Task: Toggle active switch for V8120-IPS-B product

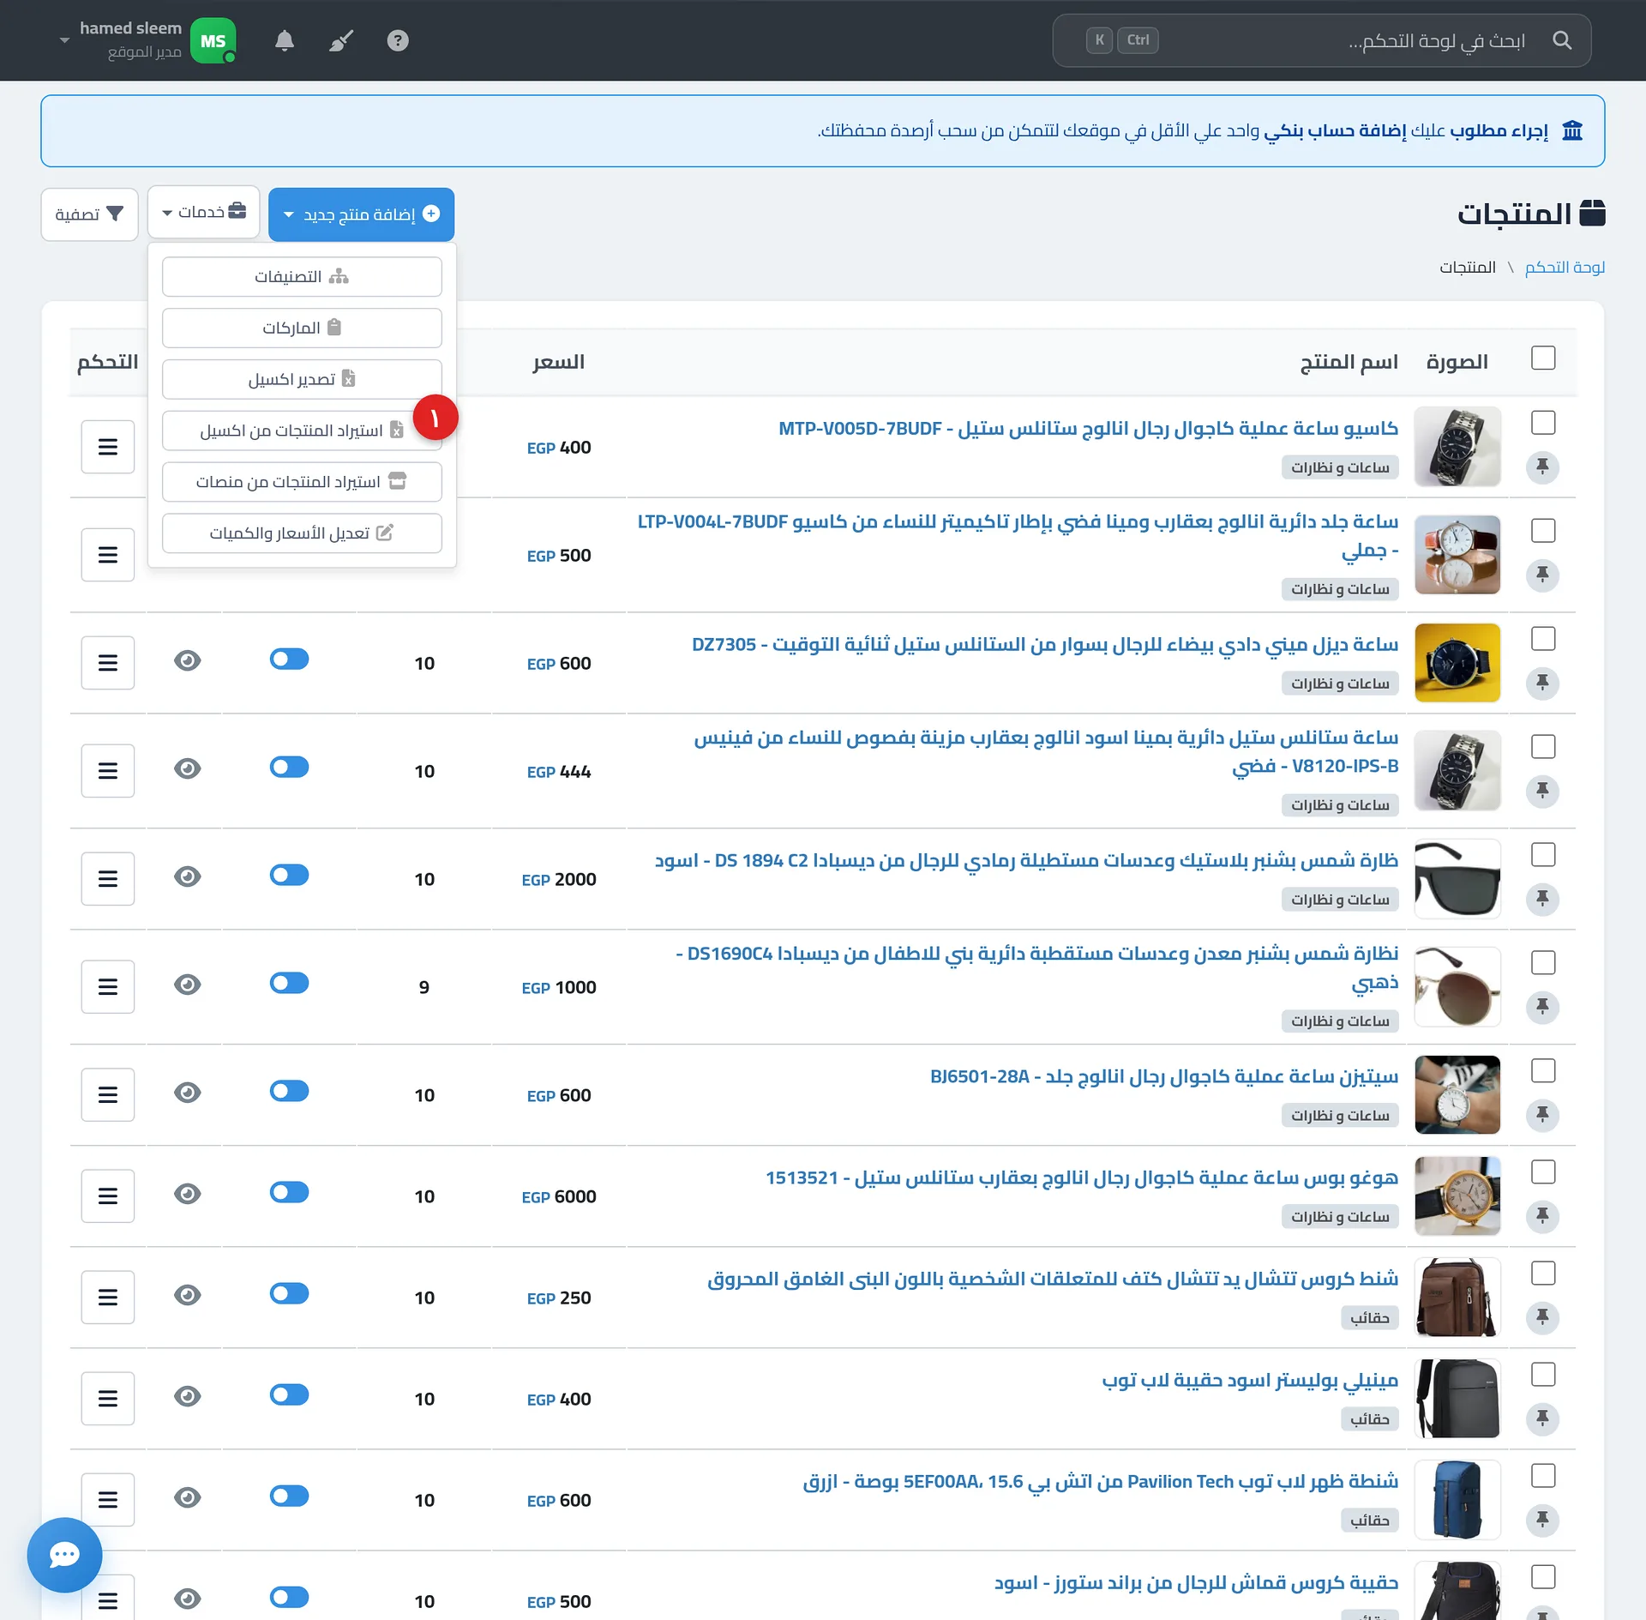Action: coord(289,768)
